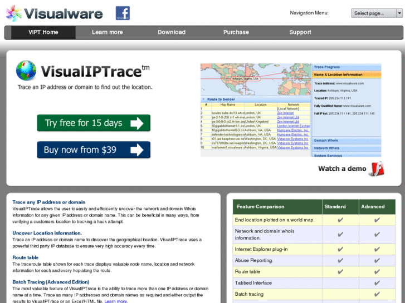This screenshot has height=303, width=405.
Task: Click the Advanced checkmark for Batch tracing
Action: pyautogui.click(x=377, y=294)
